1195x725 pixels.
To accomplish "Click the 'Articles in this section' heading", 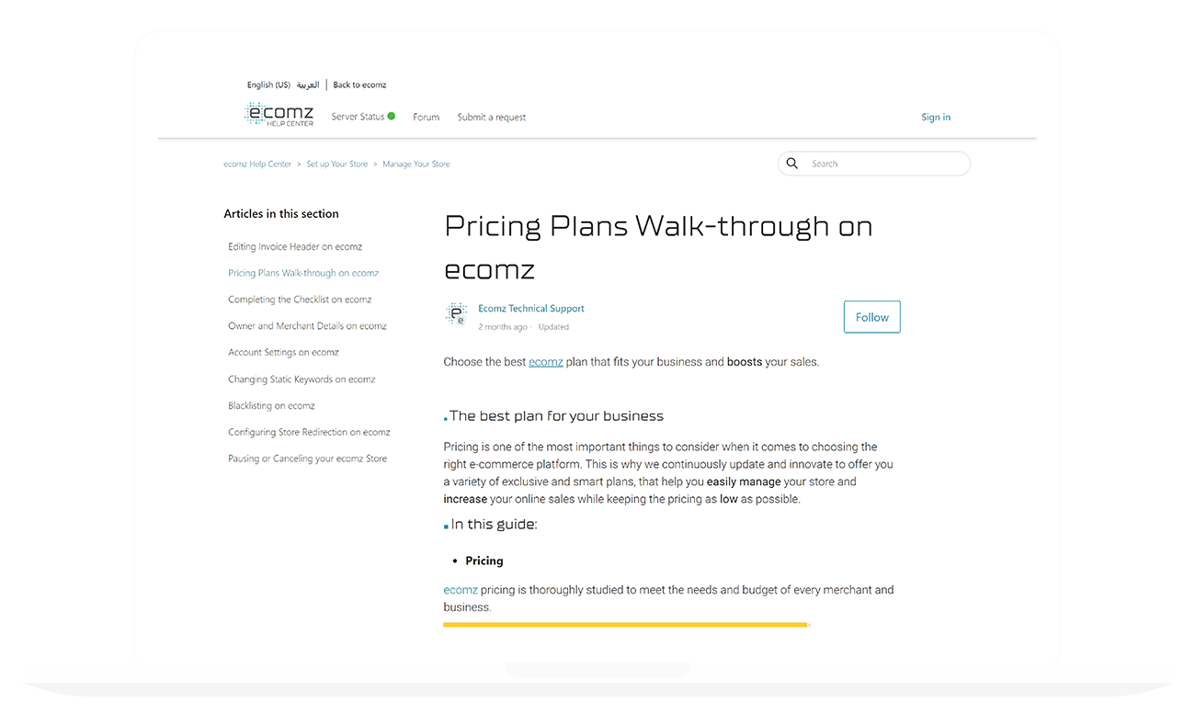I will point(281,214).
